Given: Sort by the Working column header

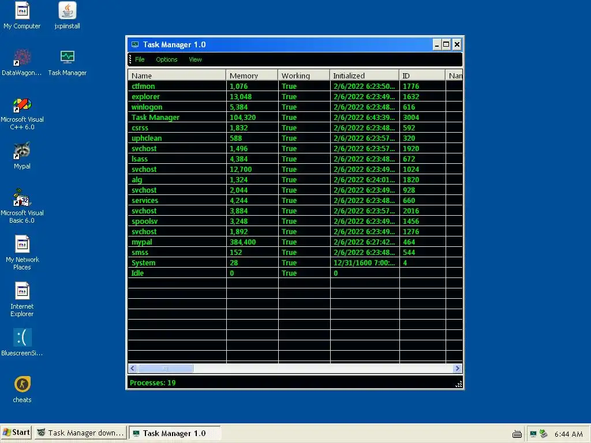Looking at the screenshot, I should tap(304, 76).
